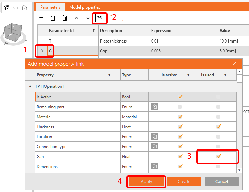Switch to the Model properties tab
249x192 pixels.
pyautogui.click(x=85, y=7)
